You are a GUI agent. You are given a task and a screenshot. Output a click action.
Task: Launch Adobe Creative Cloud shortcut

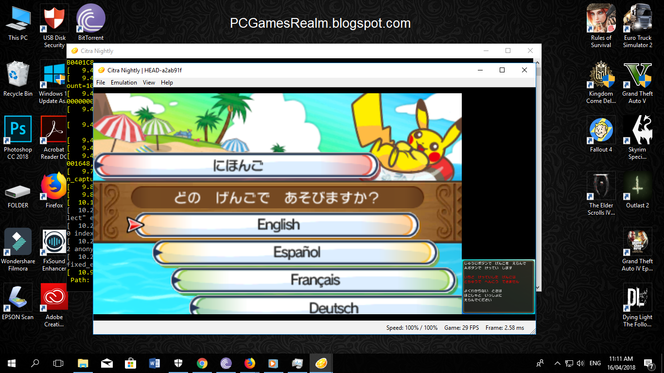coord(54,305)
